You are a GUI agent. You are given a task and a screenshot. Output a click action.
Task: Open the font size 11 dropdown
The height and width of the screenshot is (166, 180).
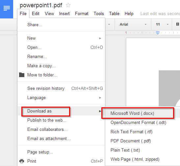pos(162,24)
